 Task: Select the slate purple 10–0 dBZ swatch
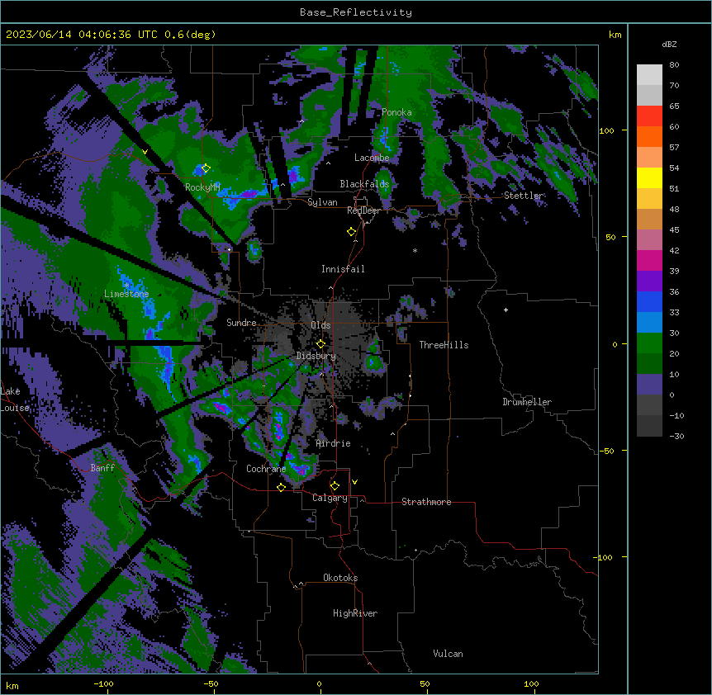click(x=649, y=385)
